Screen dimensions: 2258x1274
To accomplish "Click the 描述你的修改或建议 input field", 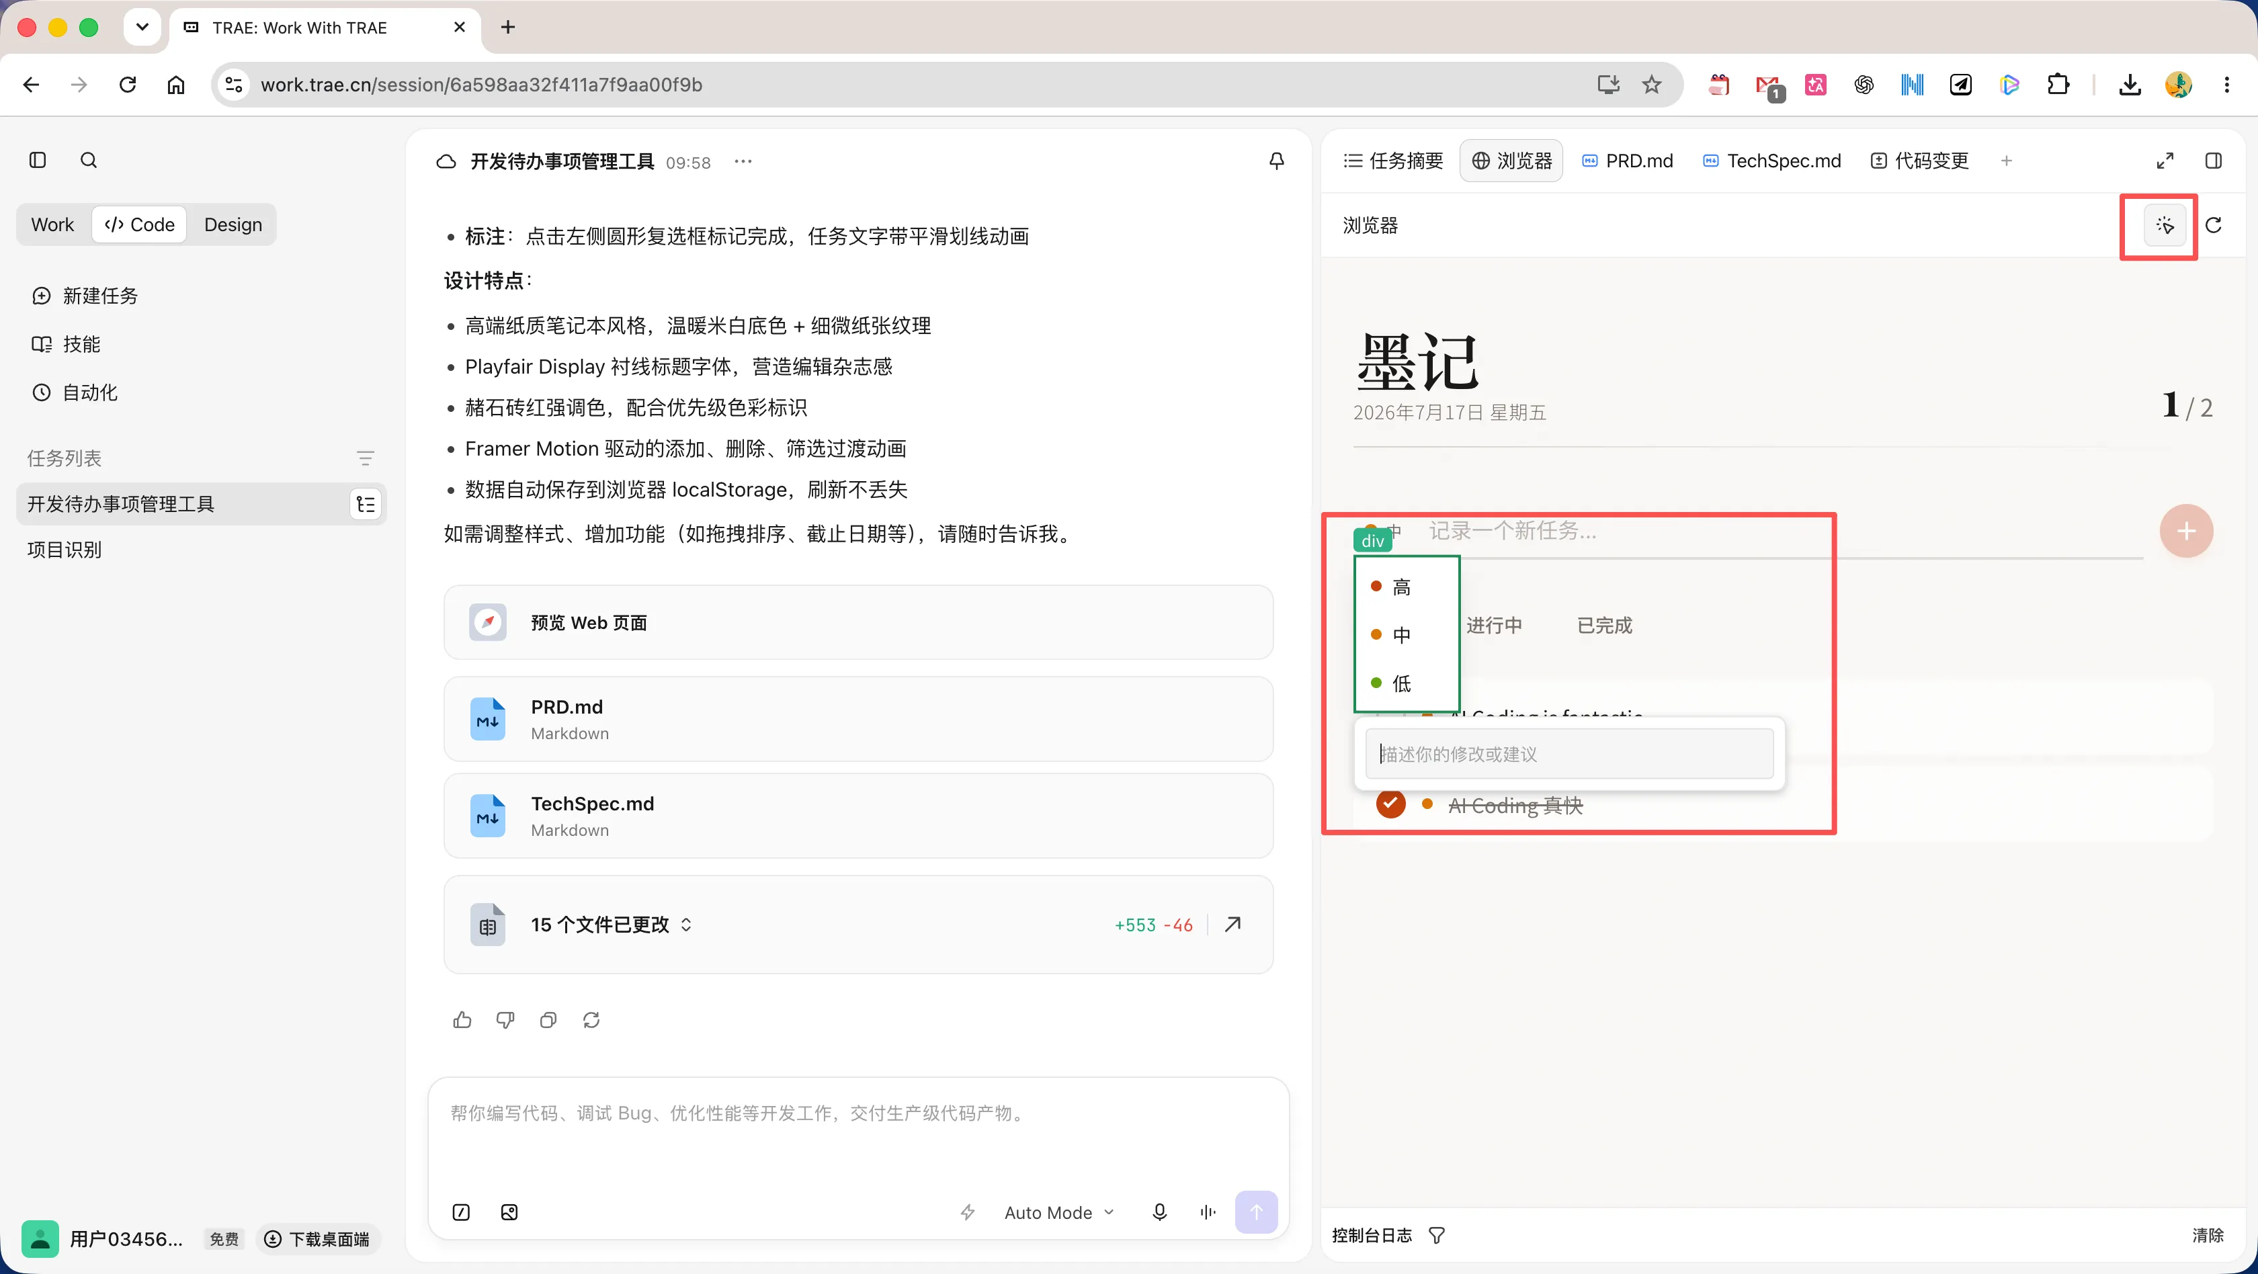I will tap(1569, 753).
